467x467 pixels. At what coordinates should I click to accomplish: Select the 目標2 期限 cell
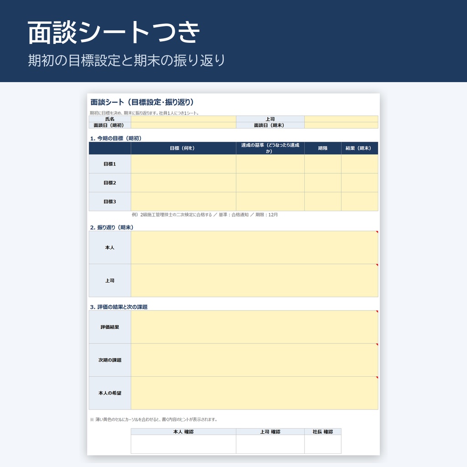tap(323, 182)
